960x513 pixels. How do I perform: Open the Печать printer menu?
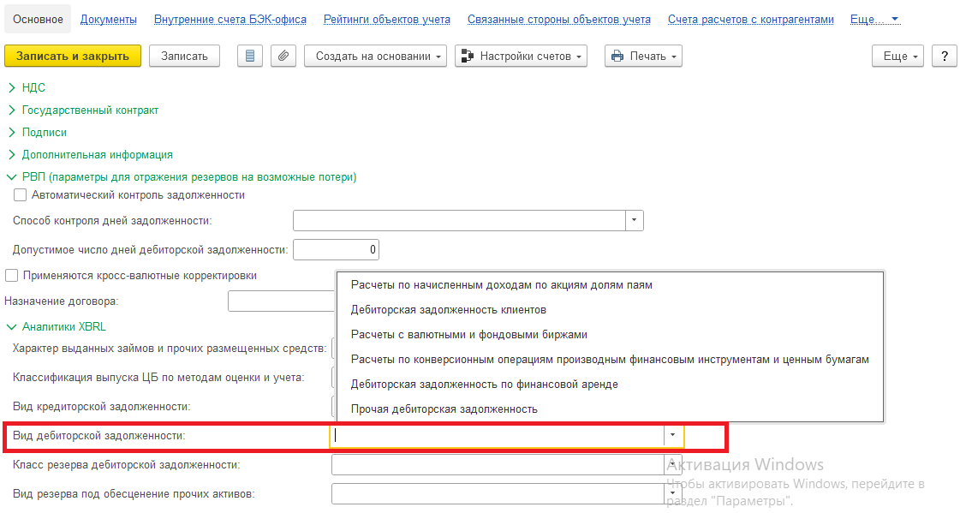point(643,56)
